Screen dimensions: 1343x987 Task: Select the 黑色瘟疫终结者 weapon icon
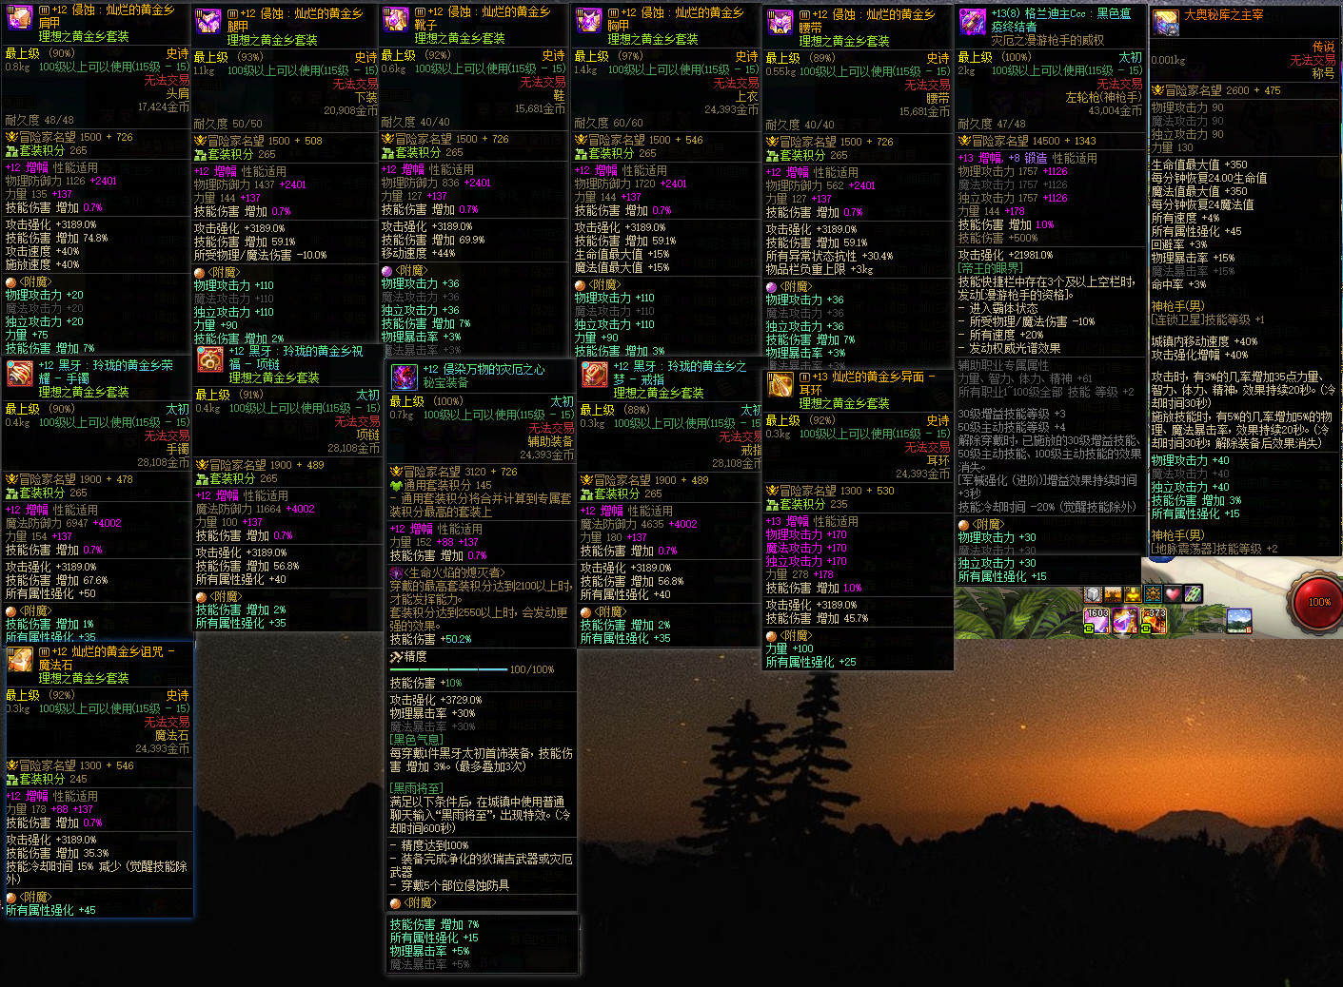(x=973, y=23)
